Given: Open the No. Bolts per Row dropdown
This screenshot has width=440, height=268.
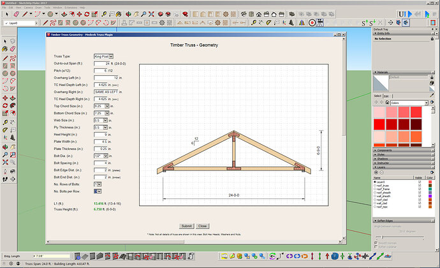Looking at the screenshot, I should click(x=98, y=191).
